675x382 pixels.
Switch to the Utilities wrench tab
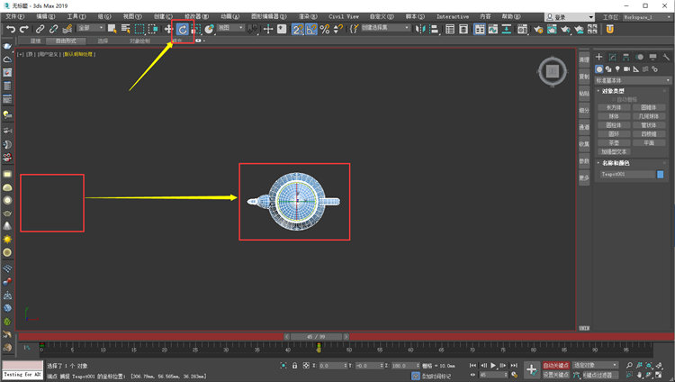(666, 57)
